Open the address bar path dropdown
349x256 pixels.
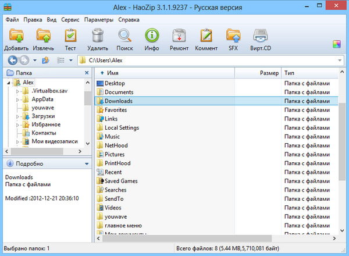click(x=339, y=60)
